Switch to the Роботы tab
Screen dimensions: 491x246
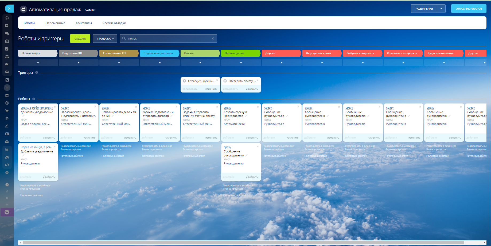(x=29, y=23)
